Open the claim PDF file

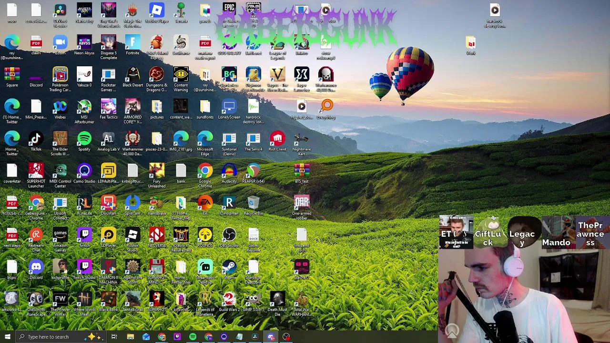36,45
